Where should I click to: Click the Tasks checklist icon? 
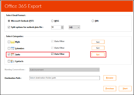click(12, 54)
